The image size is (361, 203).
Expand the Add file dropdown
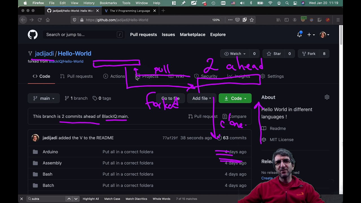tap(202, 98)
